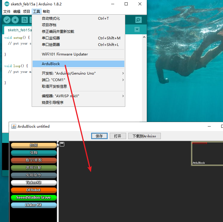Select 自动格式化 menu entry

[x=78, y=18]
